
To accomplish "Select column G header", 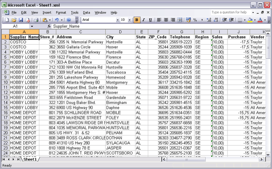I will [182, 32].
